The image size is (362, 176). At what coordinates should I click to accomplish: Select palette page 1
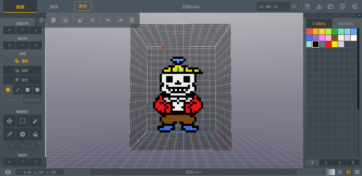(312, 163)
